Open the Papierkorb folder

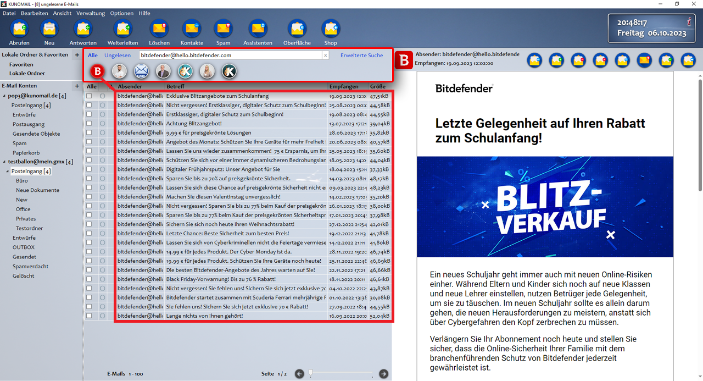26,152
